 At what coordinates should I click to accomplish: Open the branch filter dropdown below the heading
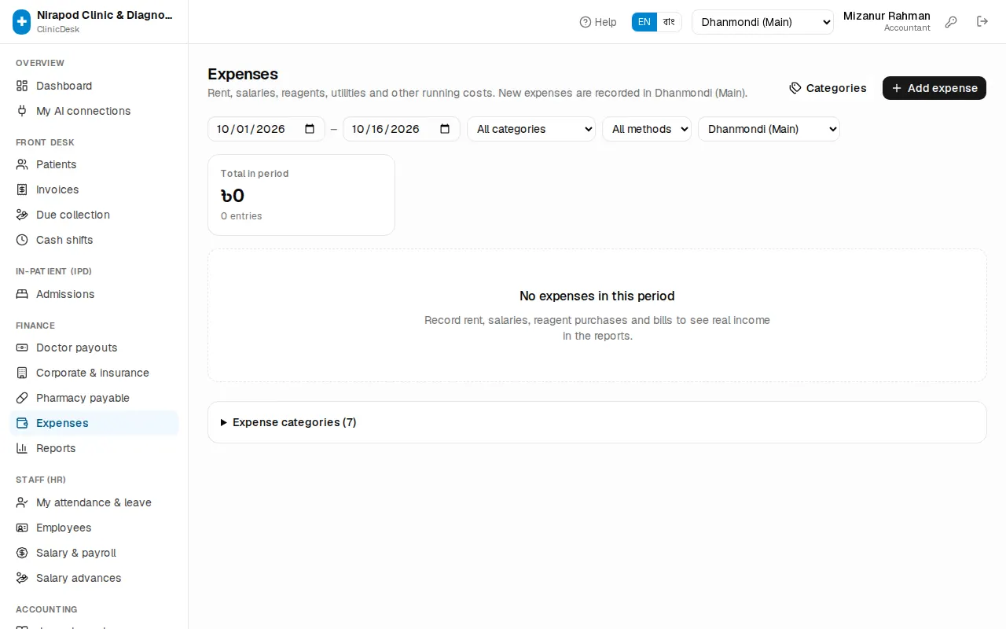[x=769, y=129]
